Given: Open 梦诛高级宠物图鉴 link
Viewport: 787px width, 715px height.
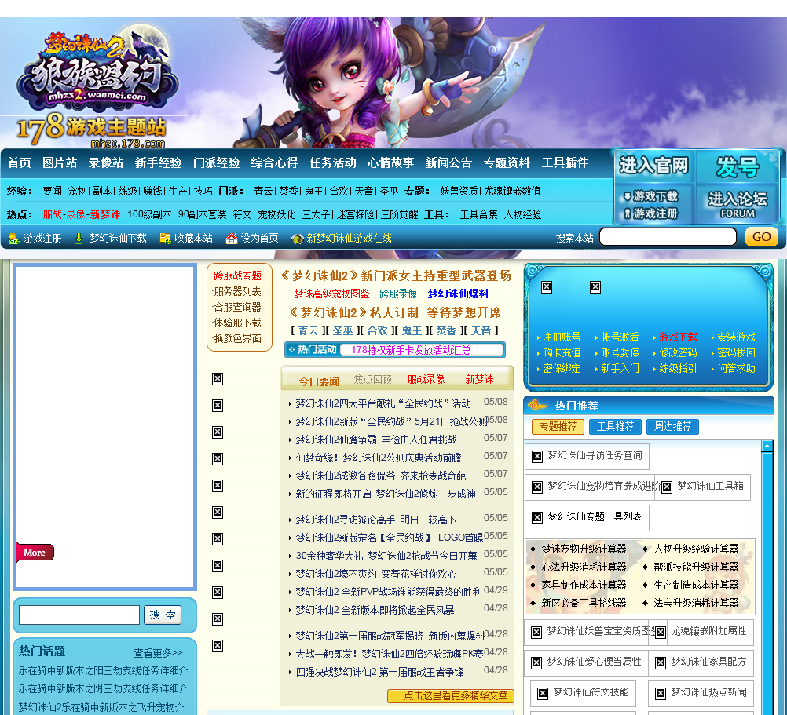Looking at the screenshot, I should [331, 294].
